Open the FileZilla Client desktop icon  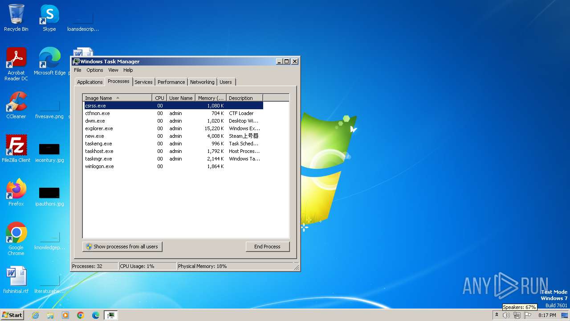pos(16,149)
